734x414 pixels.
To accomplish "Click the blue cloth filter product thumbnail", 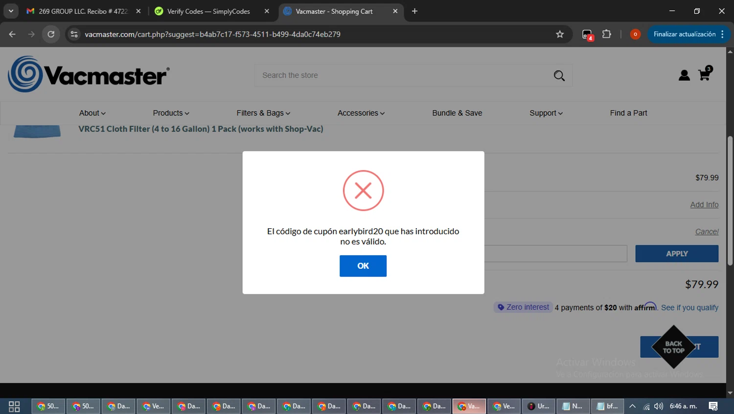I will [x=37, y=131].
